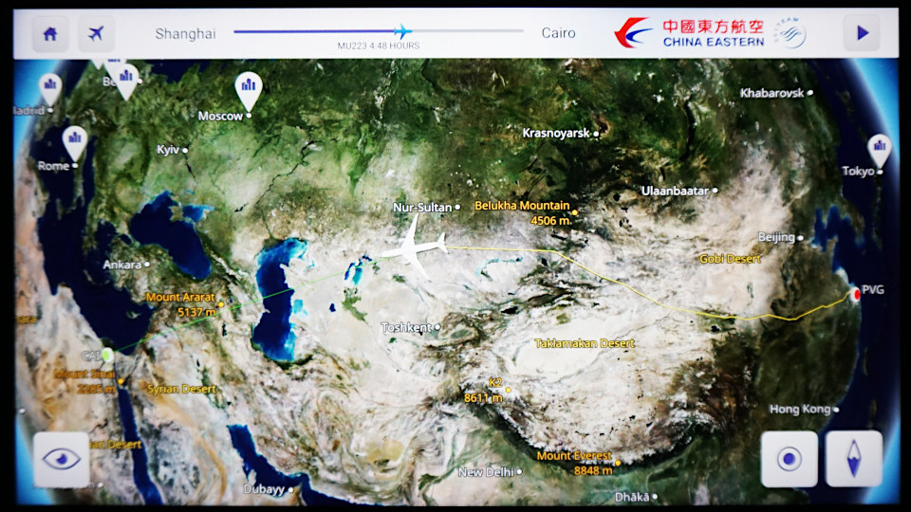Tap the Mount Everest 8848 m label
This screenshot has width=911, height=512.
[574, 462]
